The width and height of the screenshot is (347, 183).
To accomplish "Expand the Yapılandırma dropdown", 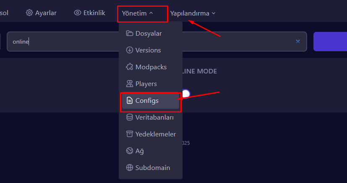I will (193, 13).
